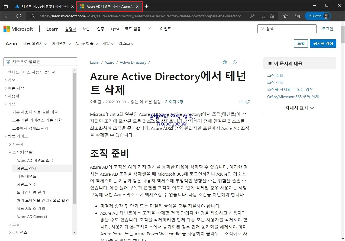Click the 제목으로 필터링 filter field

(x=40, y=62)
